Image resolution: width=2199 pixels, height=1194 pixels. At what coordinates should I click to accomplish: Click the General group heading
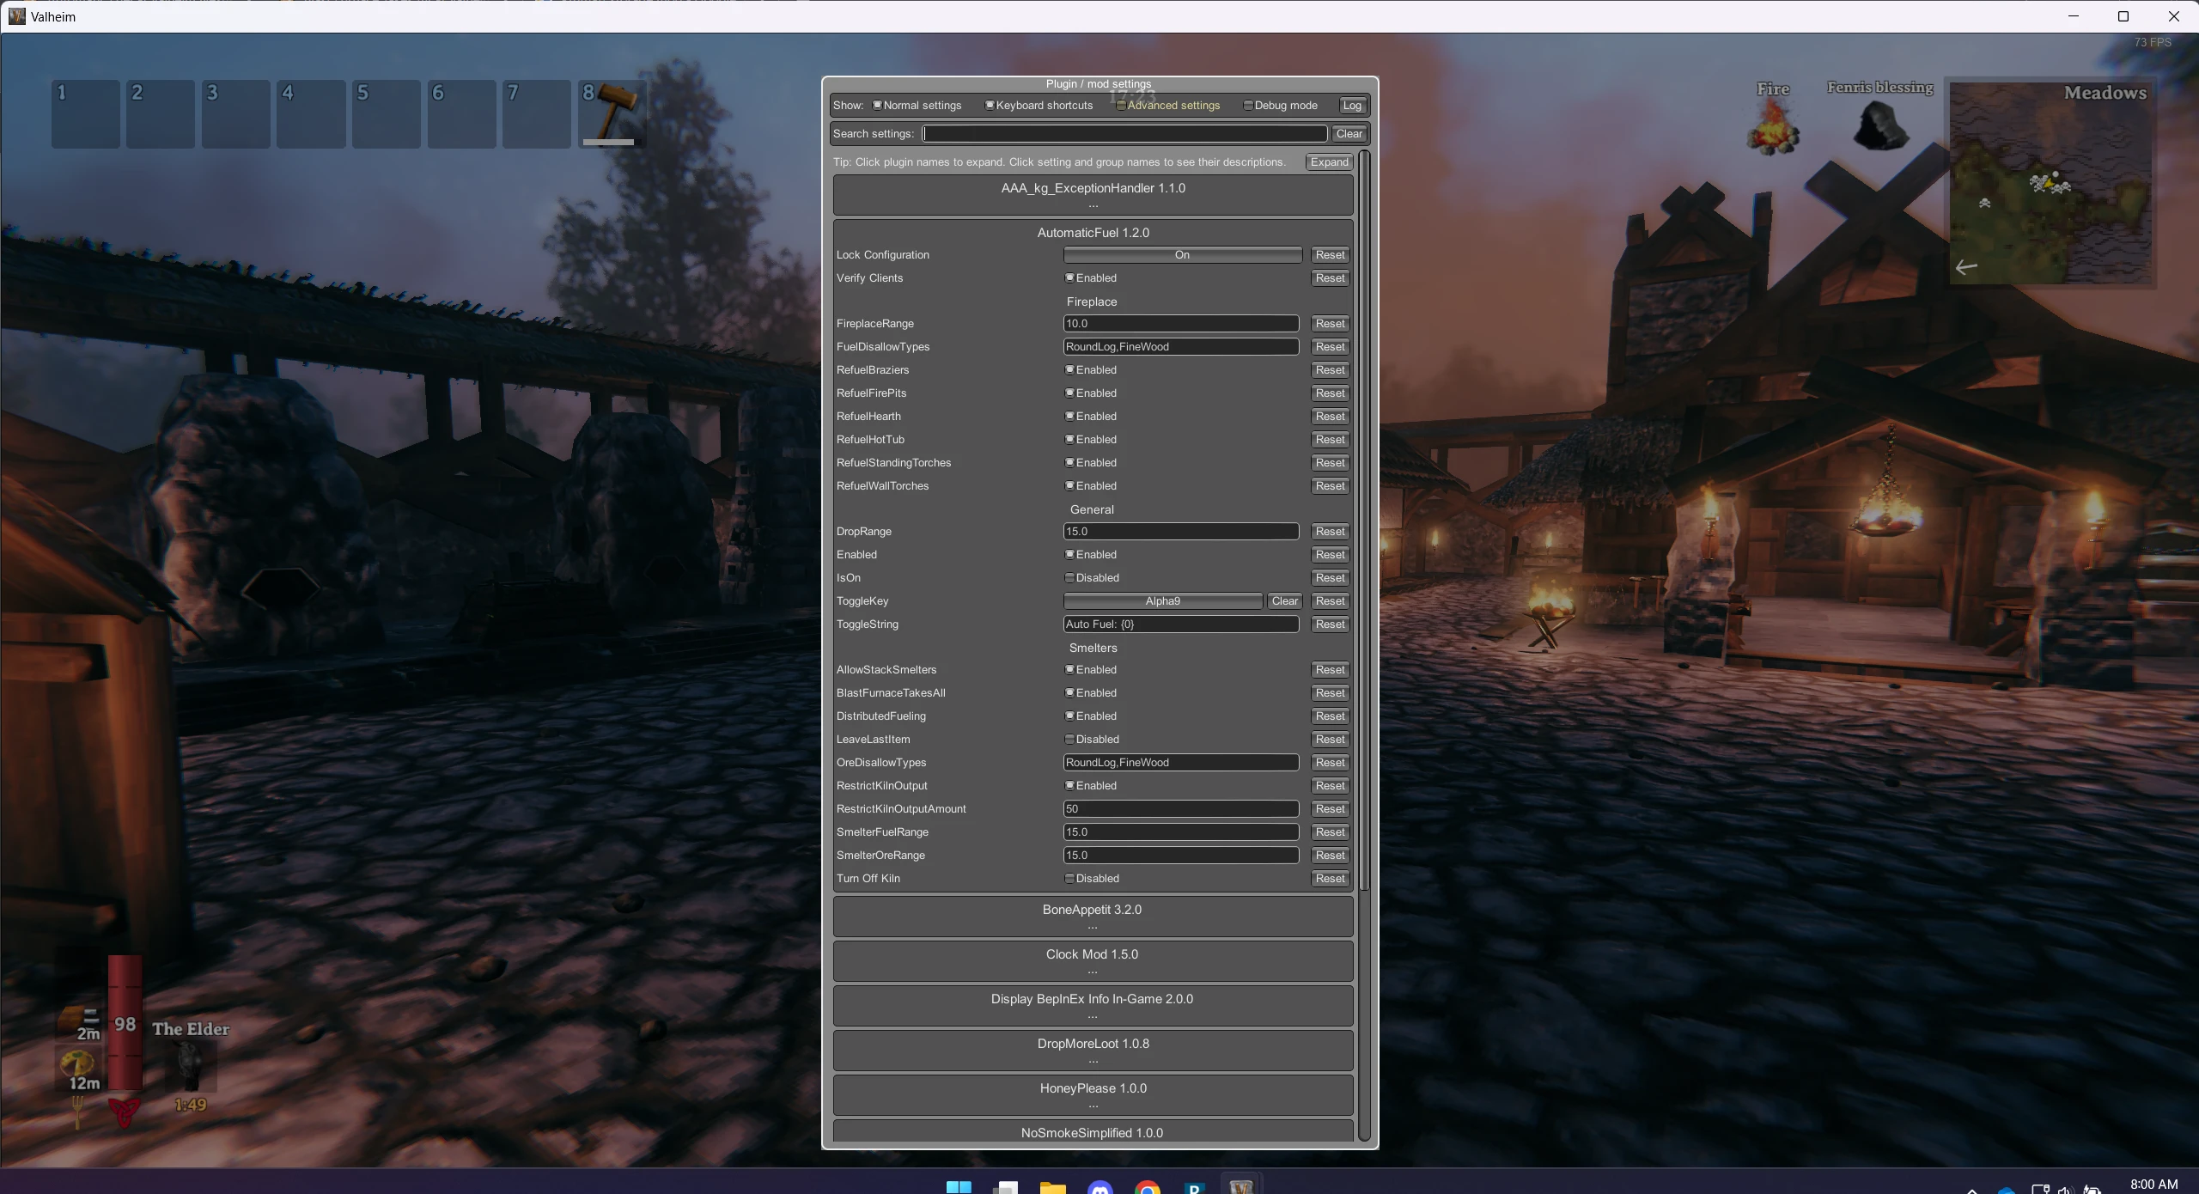1092,509
